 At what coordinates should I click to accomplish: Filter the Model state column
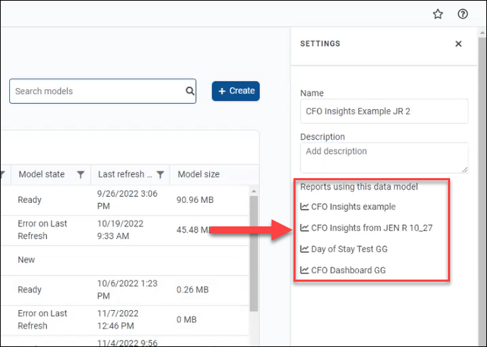point(81,175)
